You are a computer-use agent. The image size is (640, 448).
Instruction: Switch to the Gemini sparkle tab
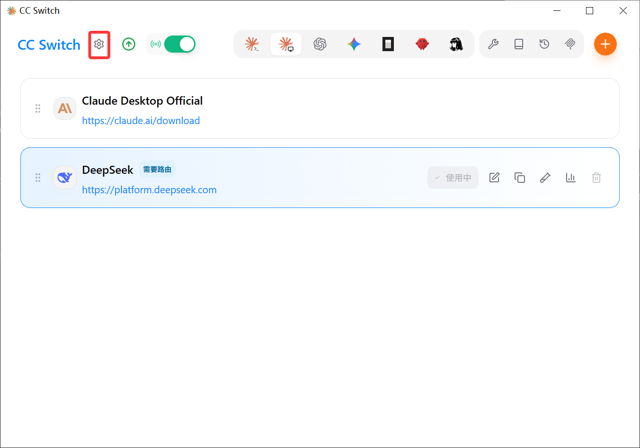click(354, 44)
